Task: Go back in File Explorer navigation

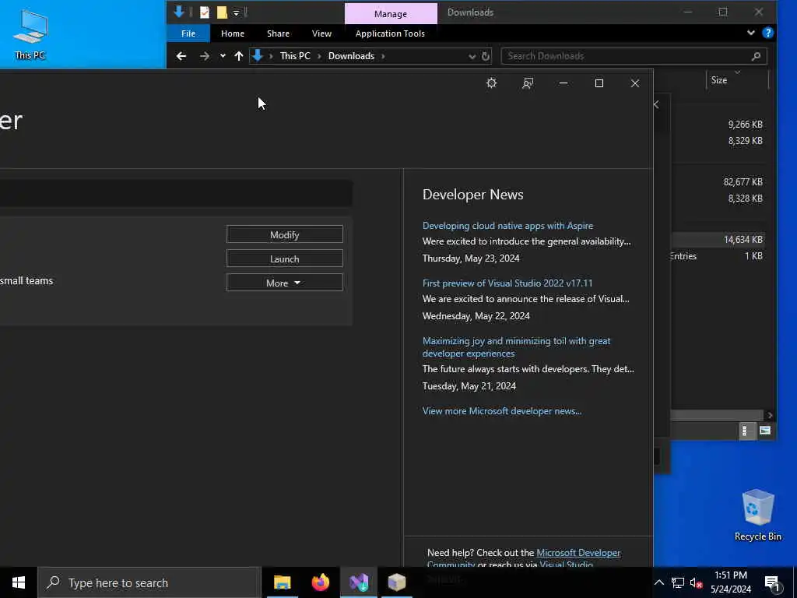Action: [181, 56]
